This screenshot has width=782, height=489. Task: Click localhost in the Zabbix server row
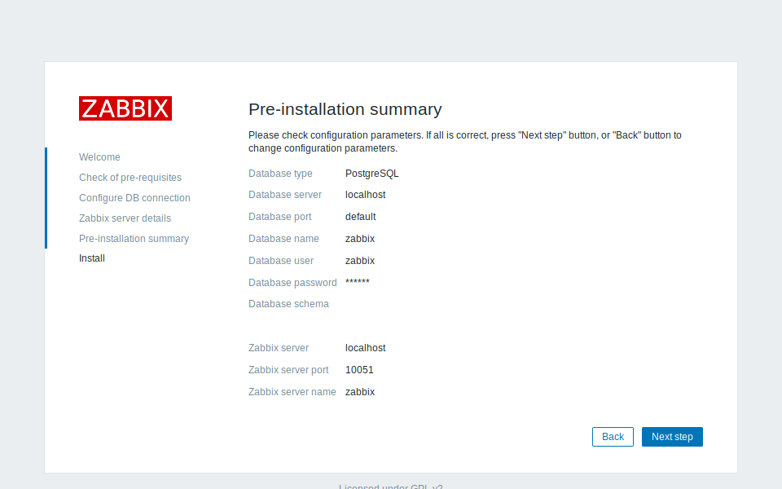365,348
